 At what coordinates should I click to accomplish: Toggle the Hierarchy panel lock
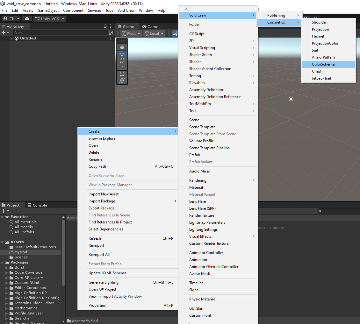[105, 26]
